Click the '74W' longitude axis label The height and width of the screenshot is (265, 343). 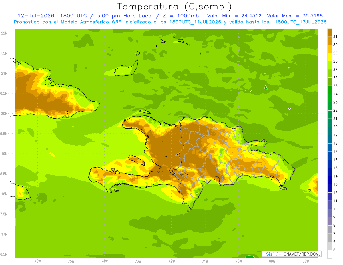pos(105,261)
